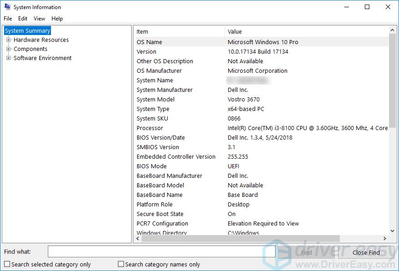
Task: Click the value Dell Inc. 1.3.4, 5/24/2018
Action: pos(260,138)
